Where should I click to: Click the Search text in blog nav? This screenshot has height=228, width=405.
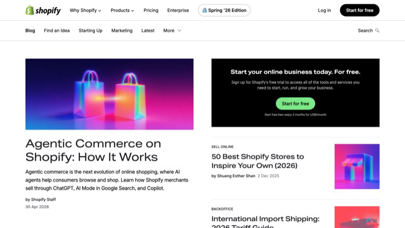365,30
